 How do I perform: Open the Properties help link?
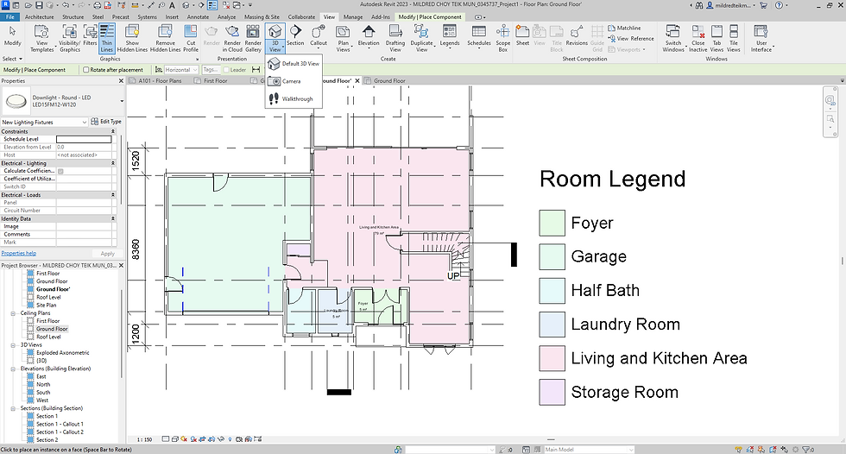19,254
